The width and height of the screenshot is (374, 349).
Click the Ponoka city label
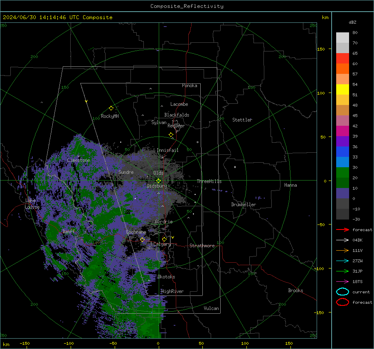tap(189, 85)
